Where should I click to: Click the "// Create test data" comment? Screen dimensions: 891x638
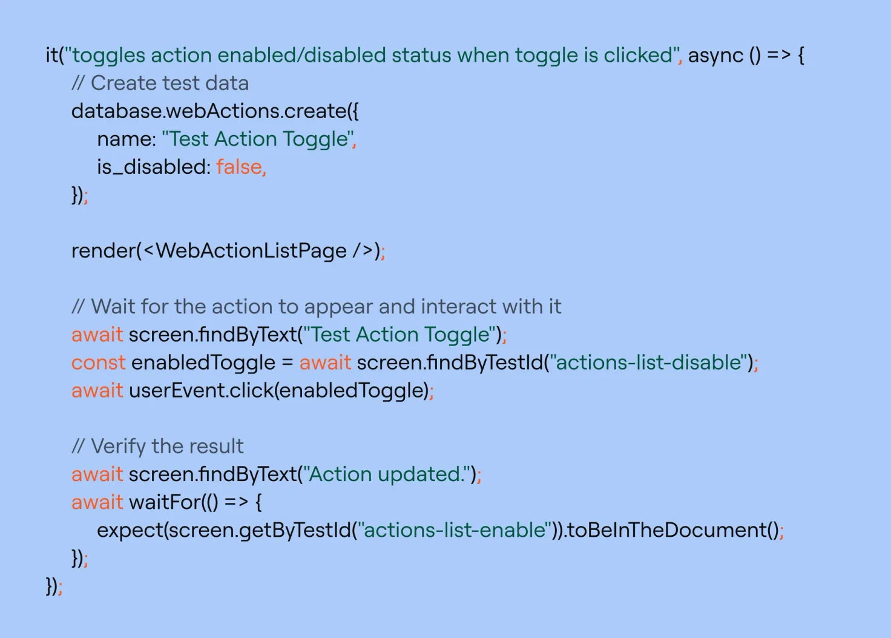pyautogui.click(x=160, y=83)
